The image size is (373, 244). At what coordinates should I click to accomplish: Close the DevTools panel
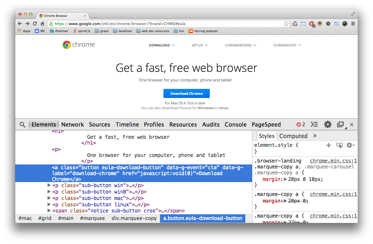click(x=352, y=125)
